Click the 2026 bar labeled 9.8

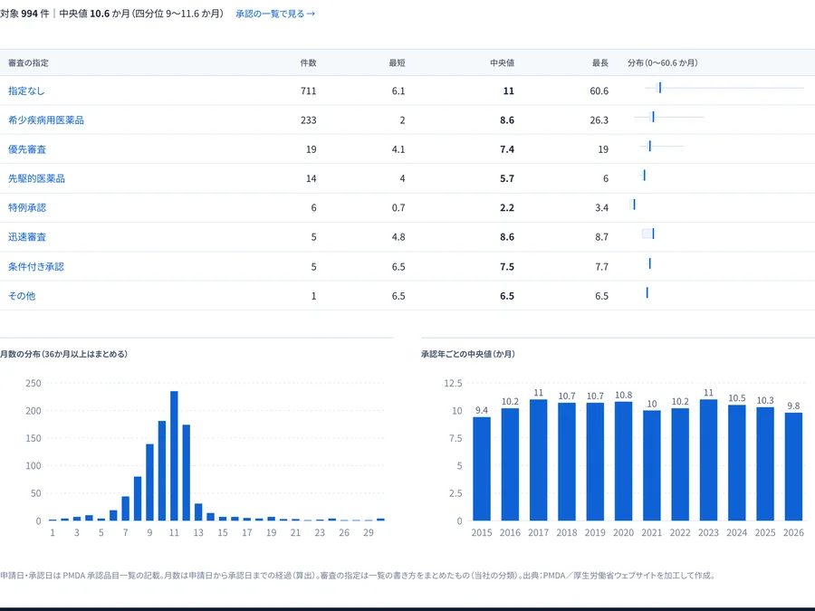793,466
